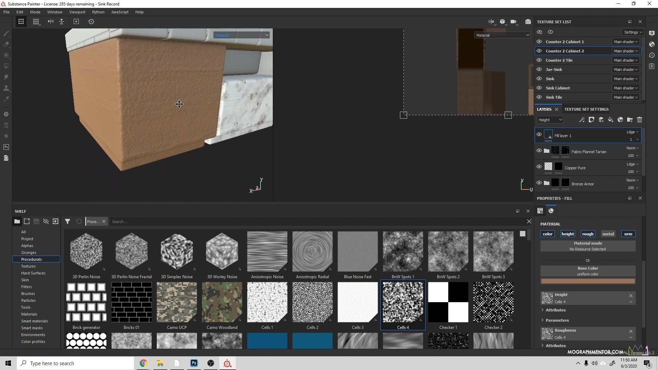This screenshot has height=370, width=658.
Task: Open the 2D viewport Material dropdown
Action: point(502,35)
